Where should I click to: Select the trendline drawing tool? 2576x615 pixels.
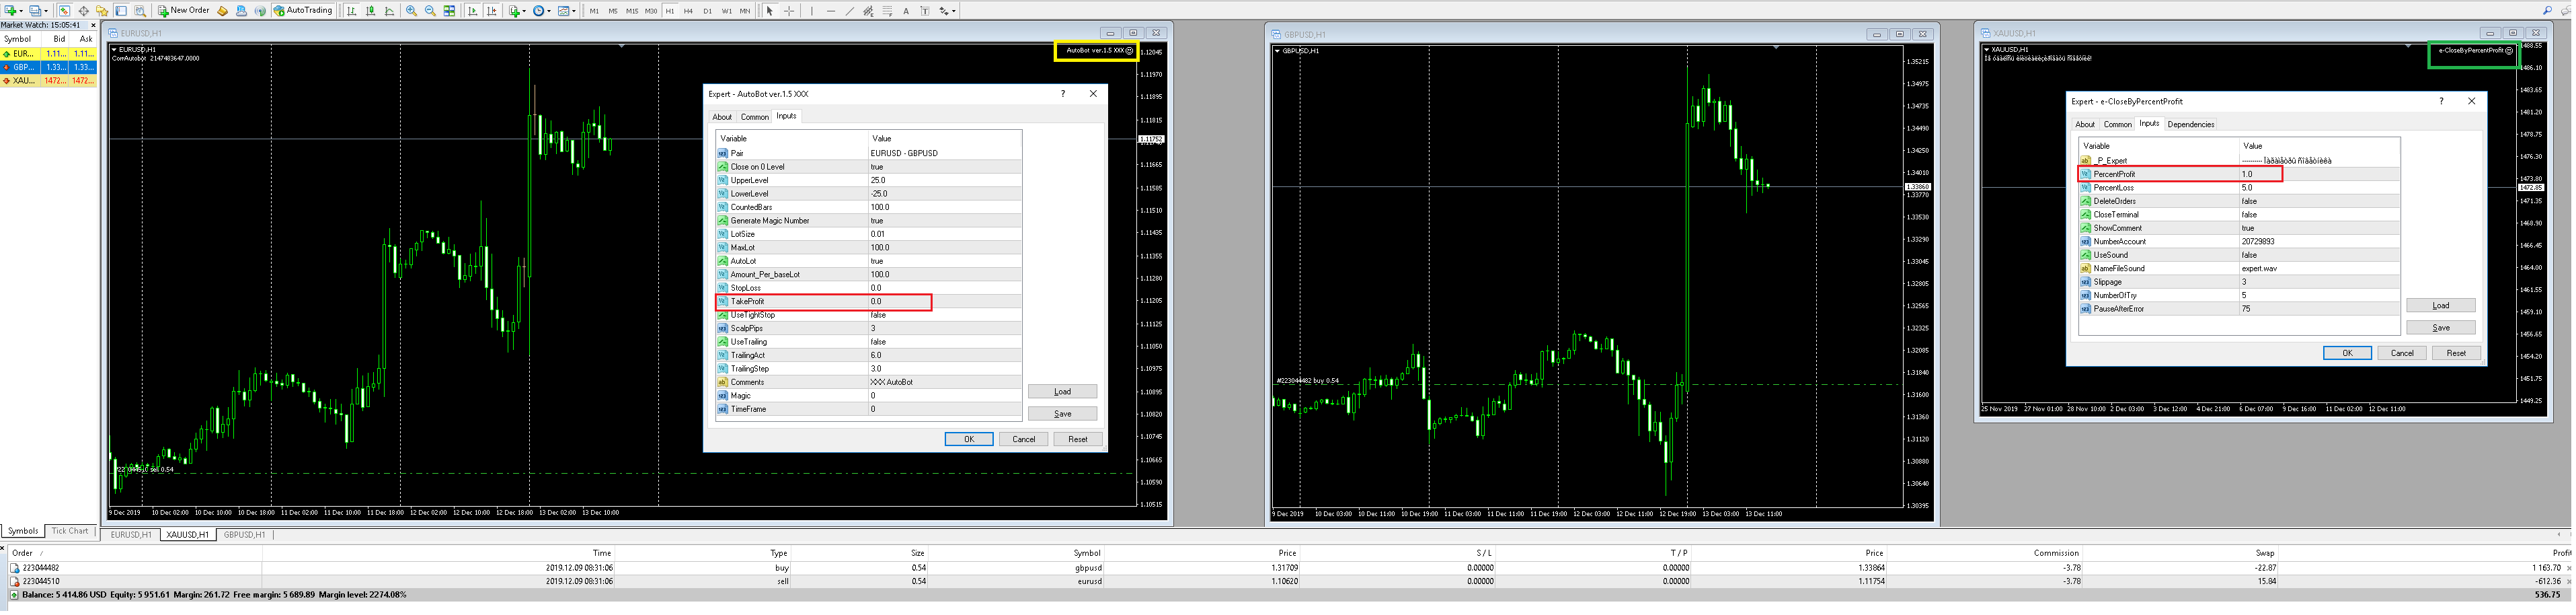pos(850,11)
